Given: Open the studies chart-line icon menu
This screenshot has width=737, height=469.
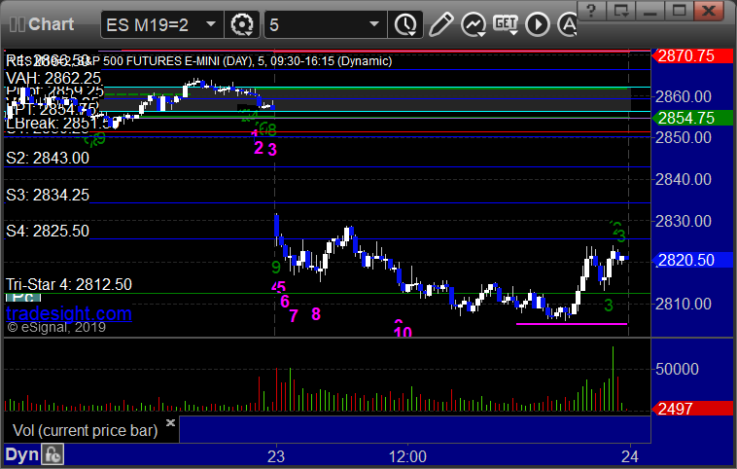Looking at the screenshot, I should (473, 24).
